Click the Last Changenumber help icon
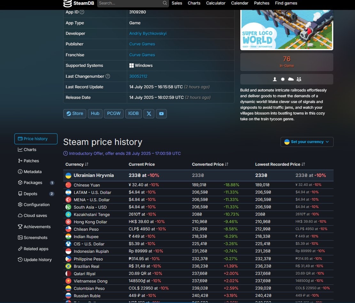Screen dimensions: 355x303 (108, 76)
